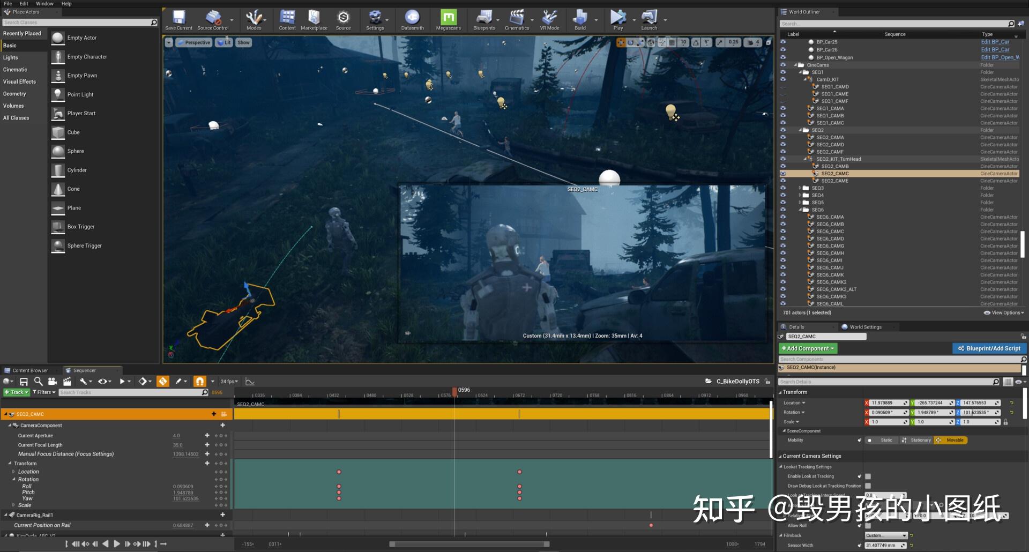Click the Sequencer save icon
Image resolution: width=1029 pixels, height=552 pixels.
click(x=24, y=382)
